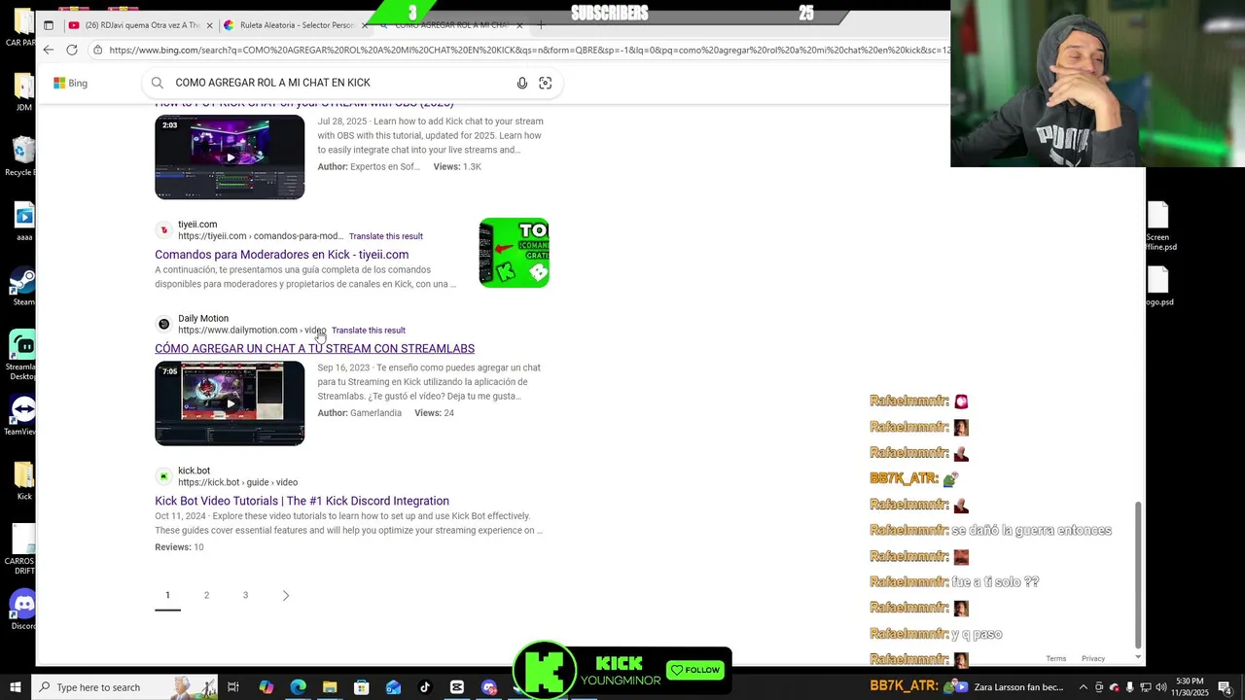The width and height of the screenshot is (1245, 700).
Task: Click the tiyeii.com green result thumbnail
Action: [514, 253]
